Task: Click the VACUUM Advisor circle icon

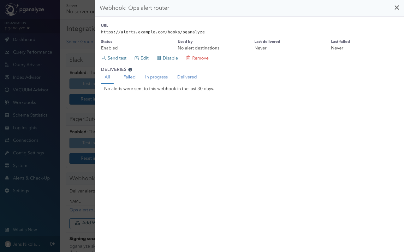Action: point(7,90)
